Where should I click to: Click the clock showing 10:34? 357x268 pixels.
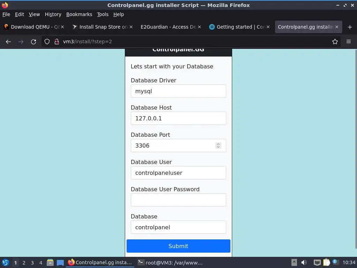point(349,262)
